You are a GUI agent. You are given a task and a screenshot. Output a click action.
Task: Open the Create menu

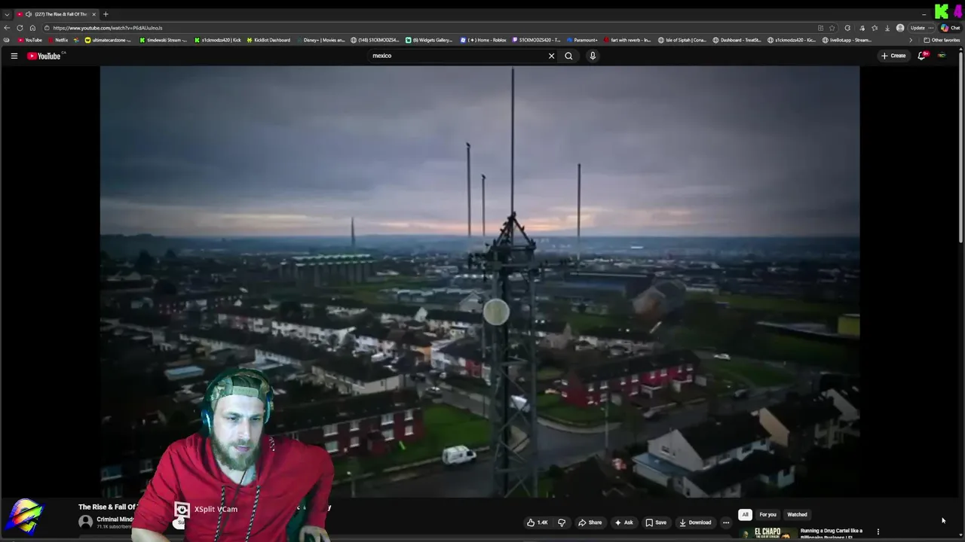tap(893, 56)
